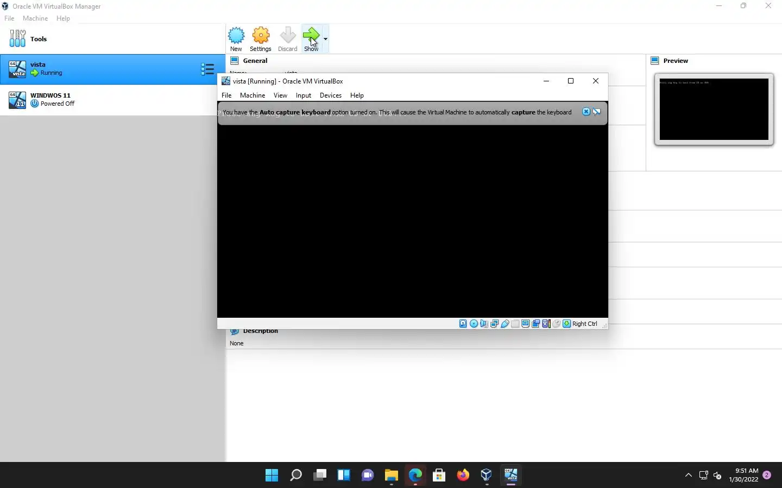The image size is (782, 488).
Task: Click the shared folders status icon
Action: (x=515, y=324)
